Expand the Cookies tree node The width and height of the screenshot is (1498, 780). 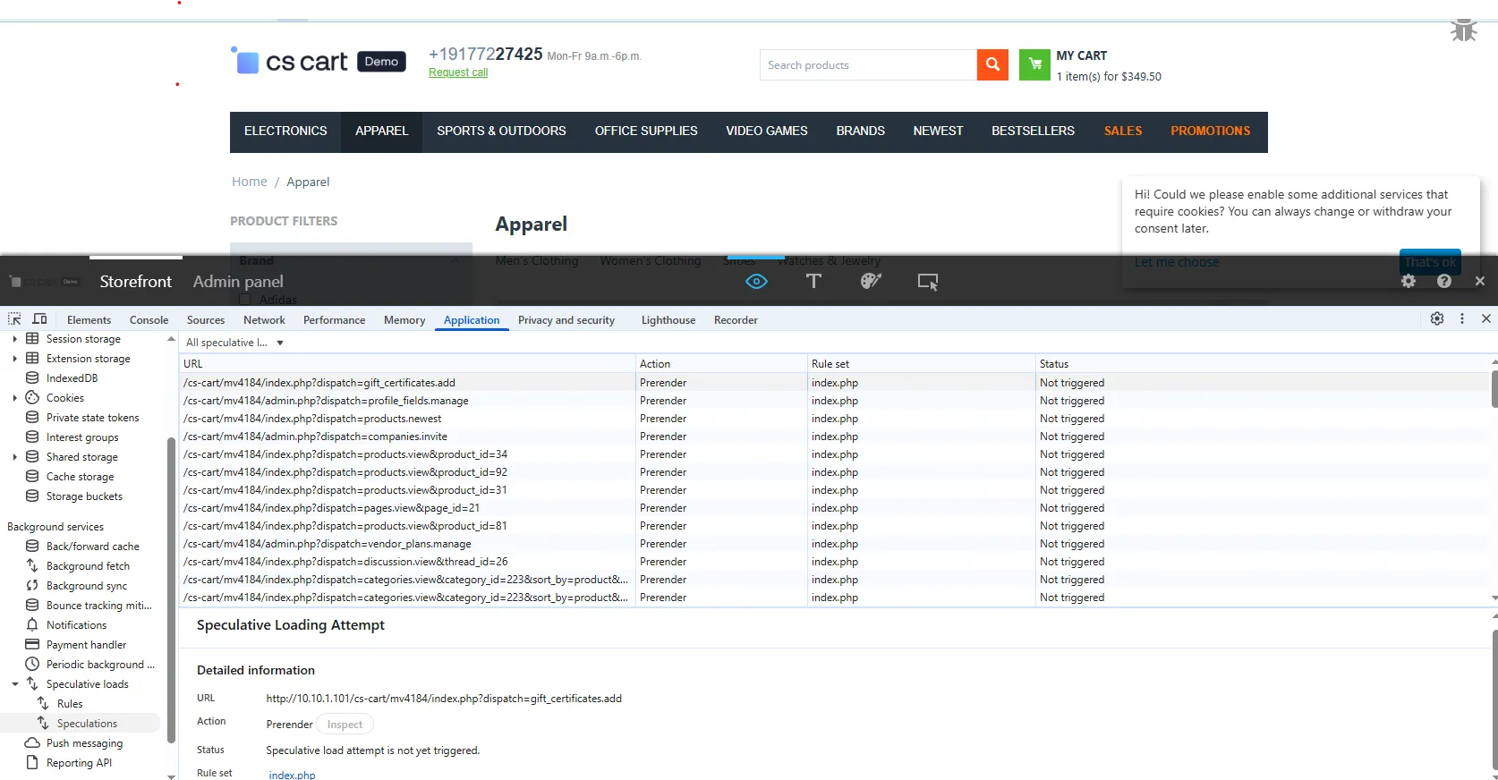14,398
